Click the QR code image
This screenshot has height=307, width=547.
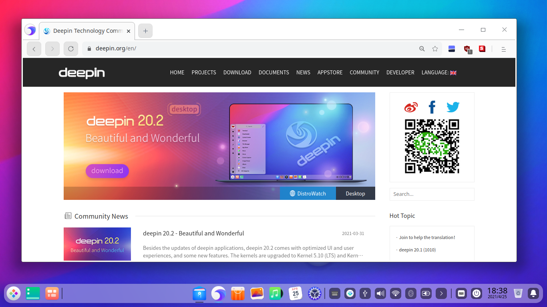pos(432,146)
